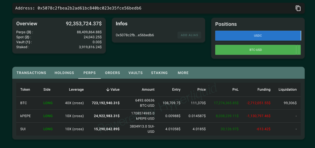Screen dimensions: 315x148
Task: Click staked value 3,919,816.24$
Action: point(90,47)
